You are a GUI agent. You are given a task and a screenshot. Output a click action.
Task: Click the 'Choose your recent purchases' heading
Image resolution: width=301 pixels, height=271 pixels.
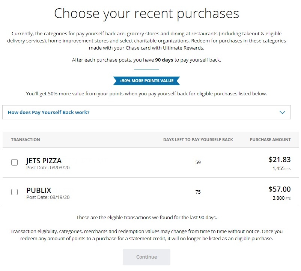[x=146, y=14]
